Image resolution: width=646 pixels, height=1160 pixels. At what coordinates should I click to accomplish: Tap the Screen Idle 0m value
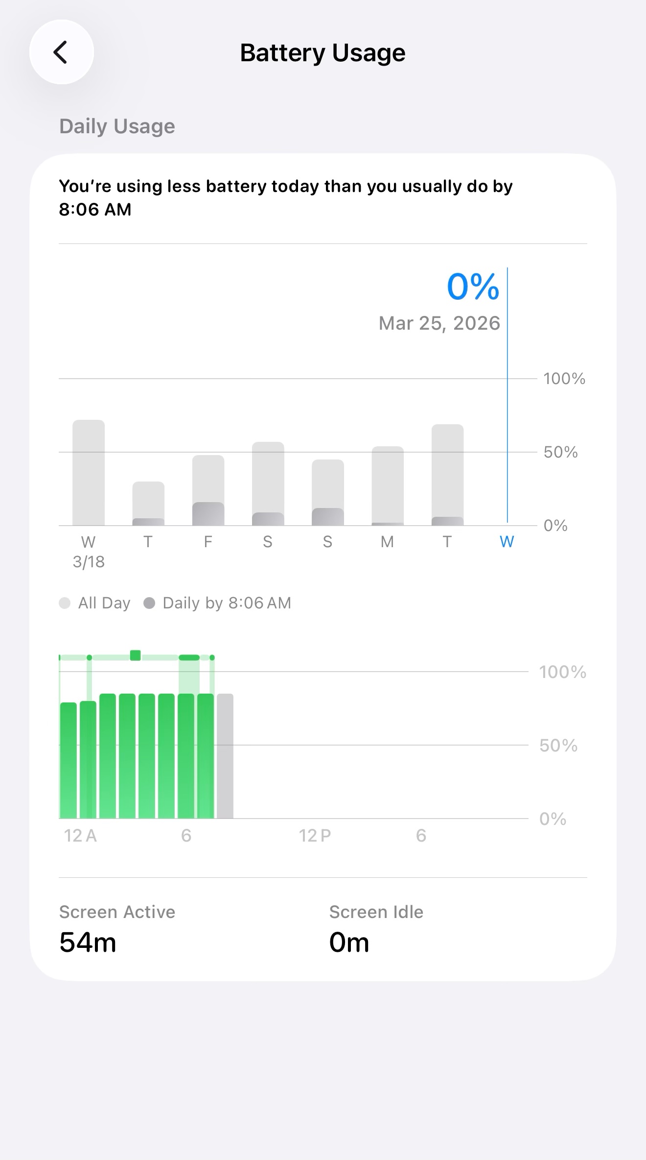(349, 942)
